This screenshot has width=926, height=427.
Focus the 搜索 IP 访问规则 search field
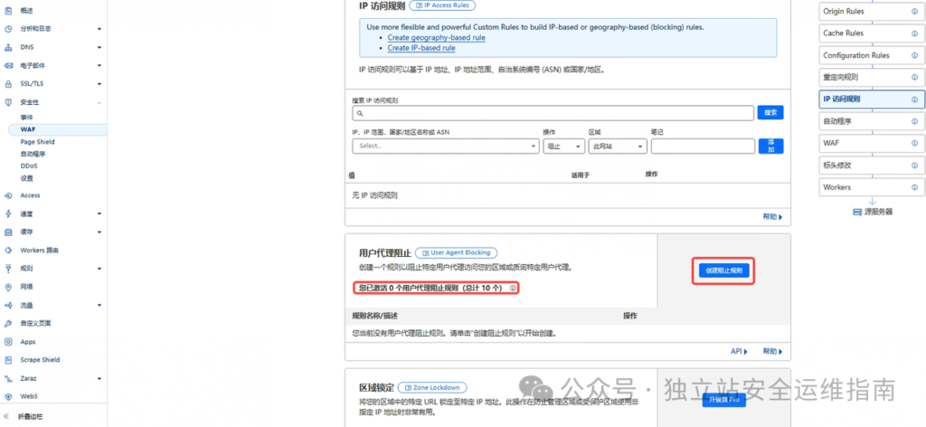pos(553,113)
